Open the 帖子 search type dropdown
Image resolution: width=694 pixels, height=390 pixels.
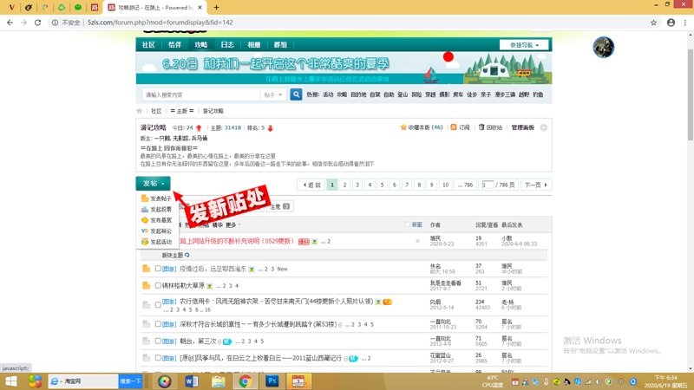pos(272,94)
